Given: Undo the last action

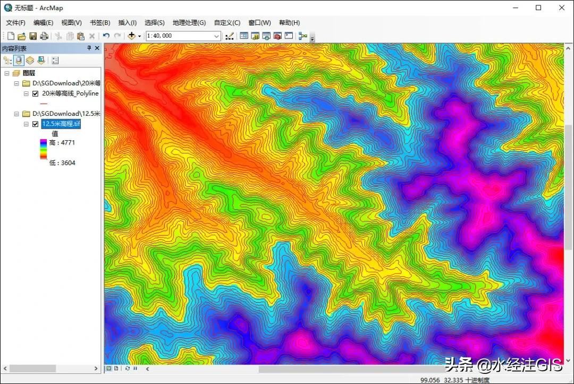Looking at the screenshot, I should [106, 36].
